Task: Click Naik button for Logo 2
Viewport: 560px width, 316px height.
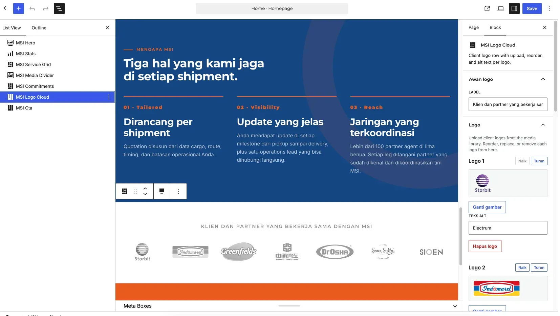Action: coord(522,268)
